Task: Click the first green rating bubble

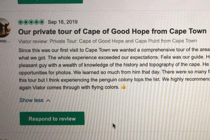Action: (x=21, y=22)
